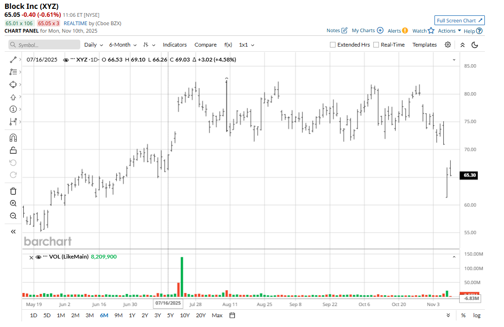Click the Notes pencil icon
The height and width of the screenshot is (327, 504).
tap(344, 30)
